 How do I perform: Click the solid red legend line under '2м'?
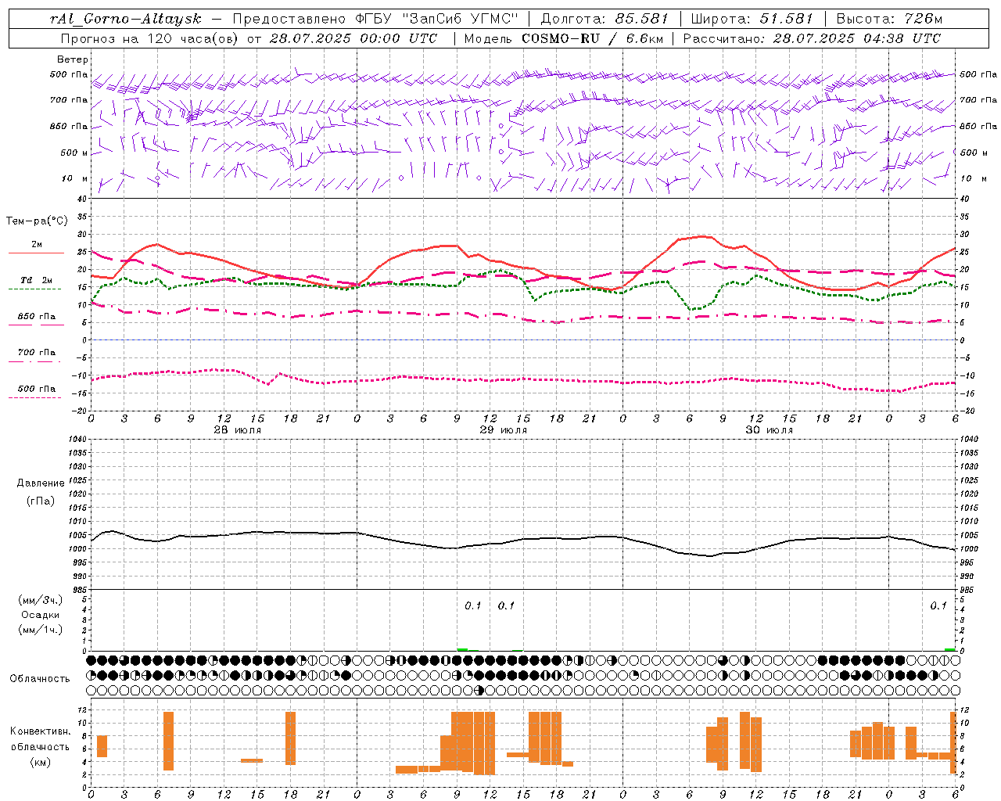pyautogui.click(x=36, y=253)
